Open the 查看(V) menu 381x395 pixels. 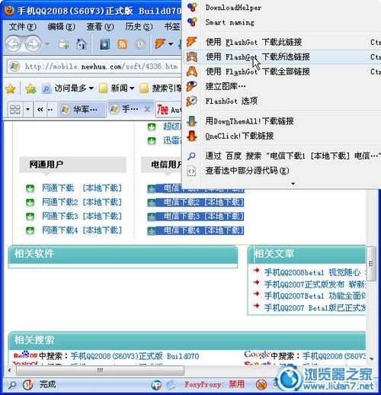[x=100, y=27]
